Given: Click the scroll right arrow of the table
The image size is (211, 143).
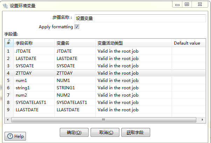Looking at the screenshot, I should 203,120.
